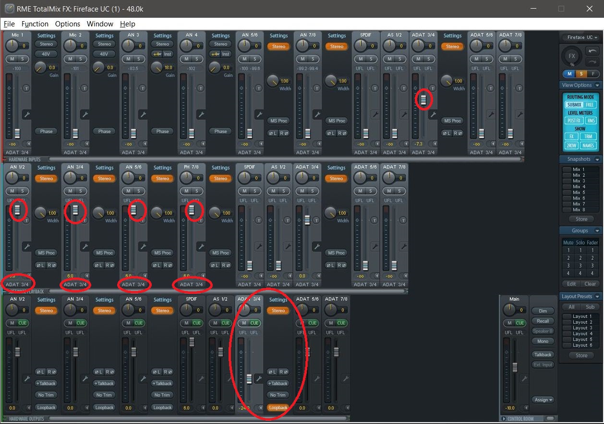Collapse the Groups panel
The image size is (604, 424).
597,230
